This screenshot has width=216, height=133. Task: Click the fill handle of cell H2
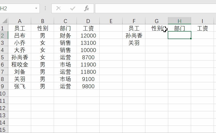tap(191, 39)
